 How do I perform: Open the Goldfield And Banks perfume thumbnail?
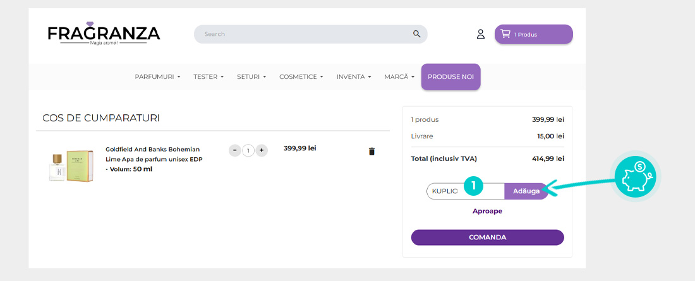pos(71,166)
